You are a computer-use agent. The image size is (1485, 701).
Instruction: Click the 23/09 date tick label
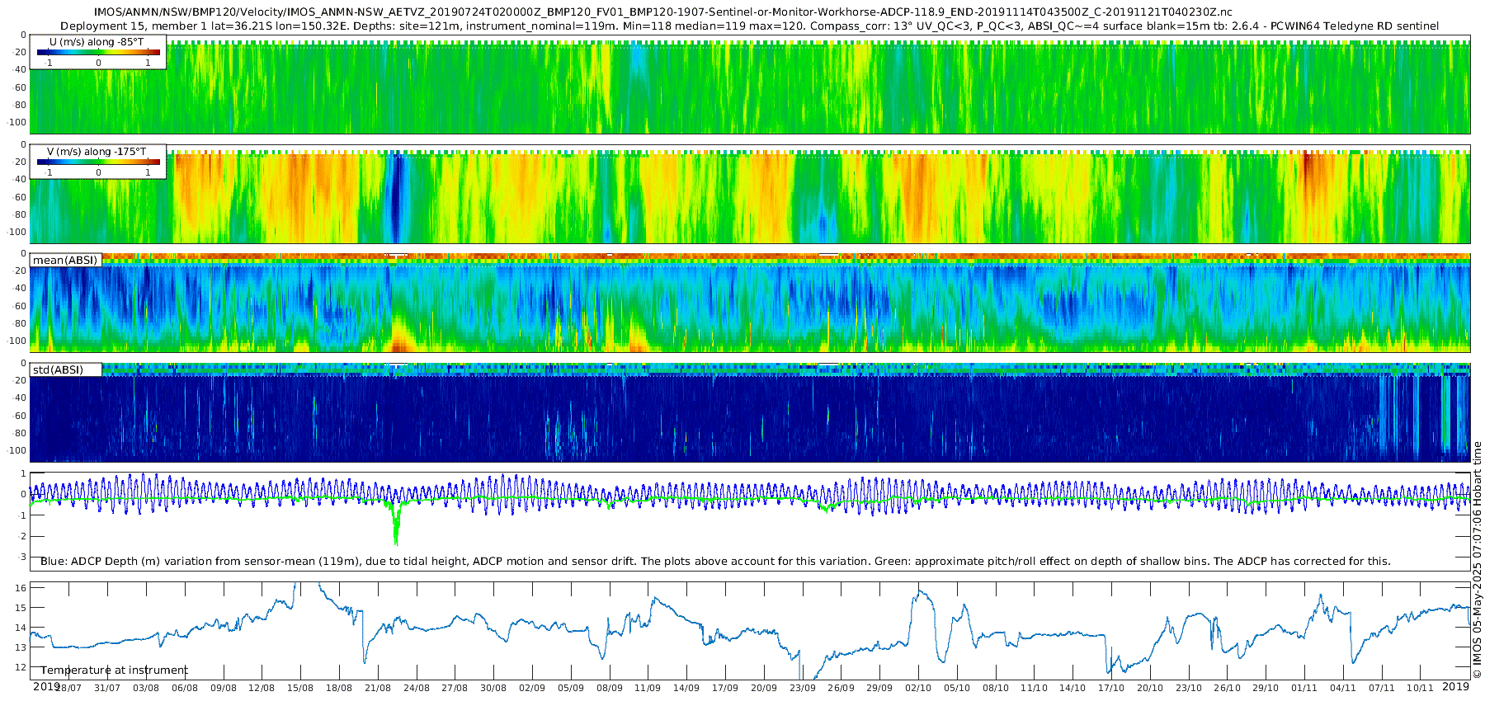[x=803, y=689]
